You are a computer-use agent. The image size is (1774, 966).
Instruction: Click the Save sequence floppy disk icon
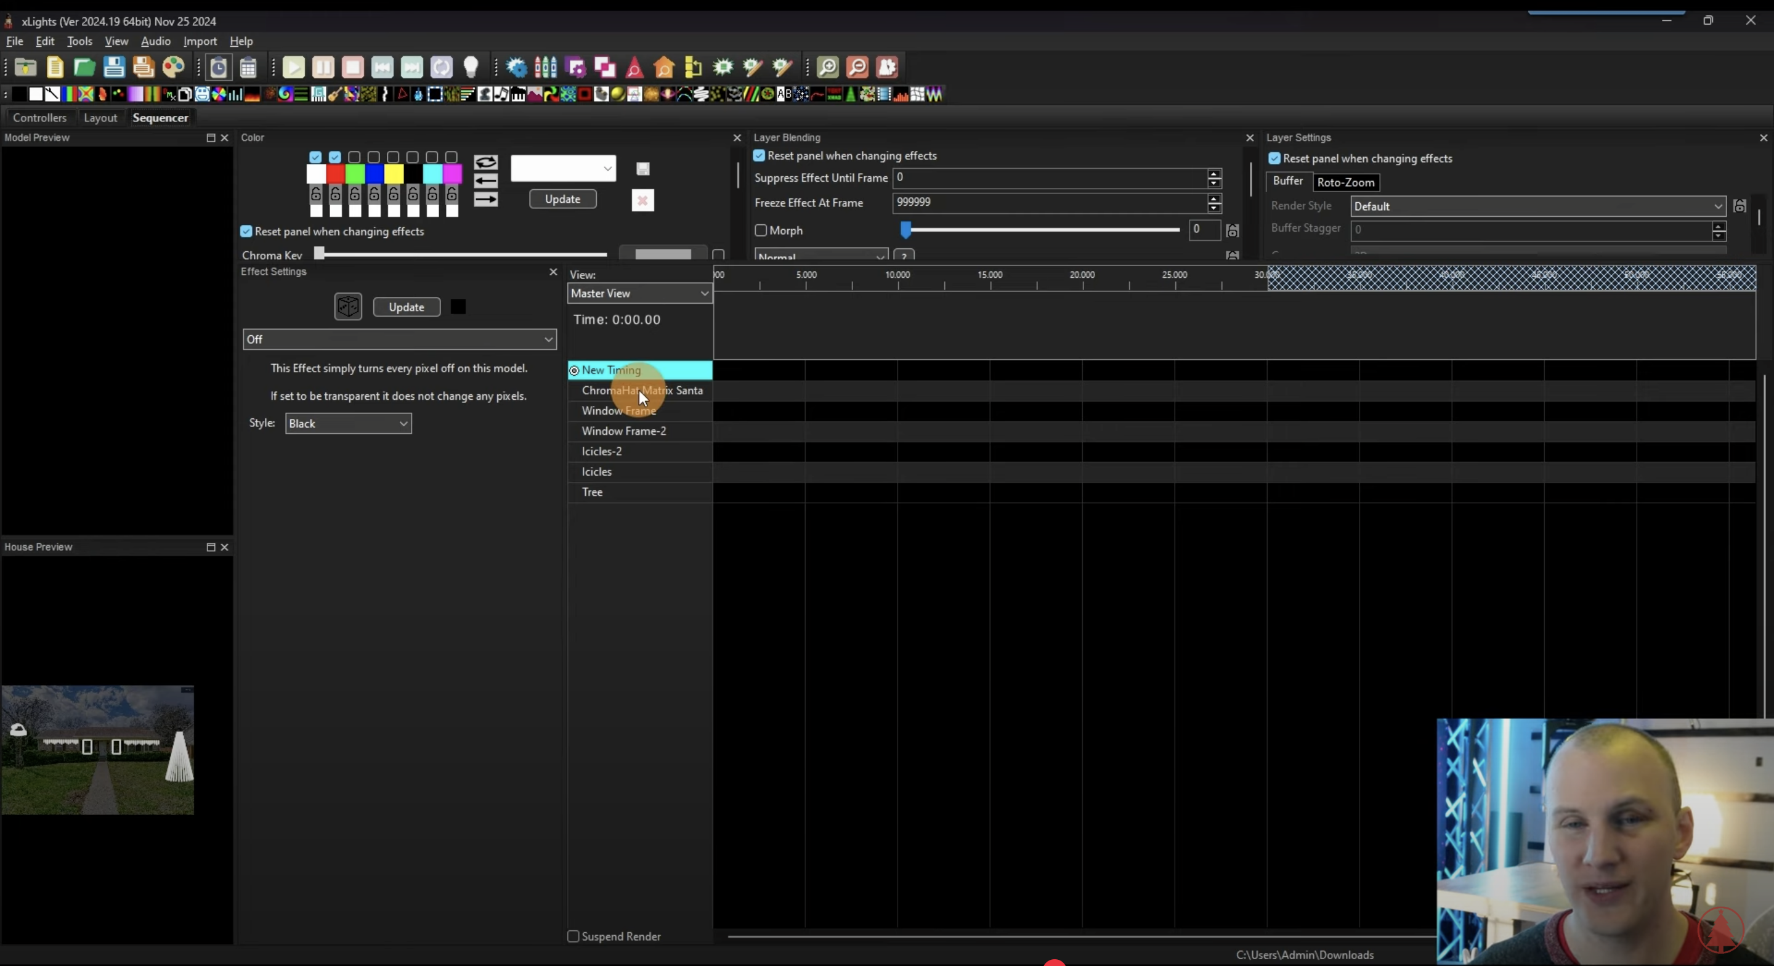[x=113, y=67]
